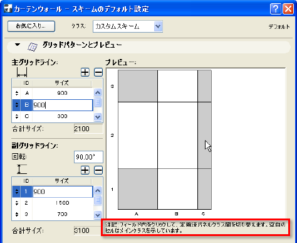The width and height of the screenshot is (297, 243).
Task: Click the ID header in main gridline table
Action: pyautogui.click(x=26, y=83)
